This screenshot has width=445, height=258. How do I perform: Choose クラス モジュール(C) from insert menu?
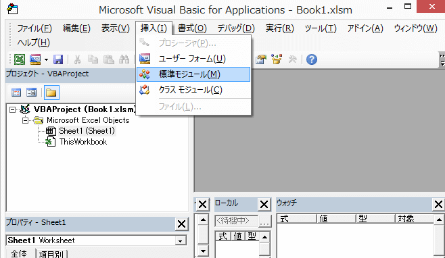point(193,90)
